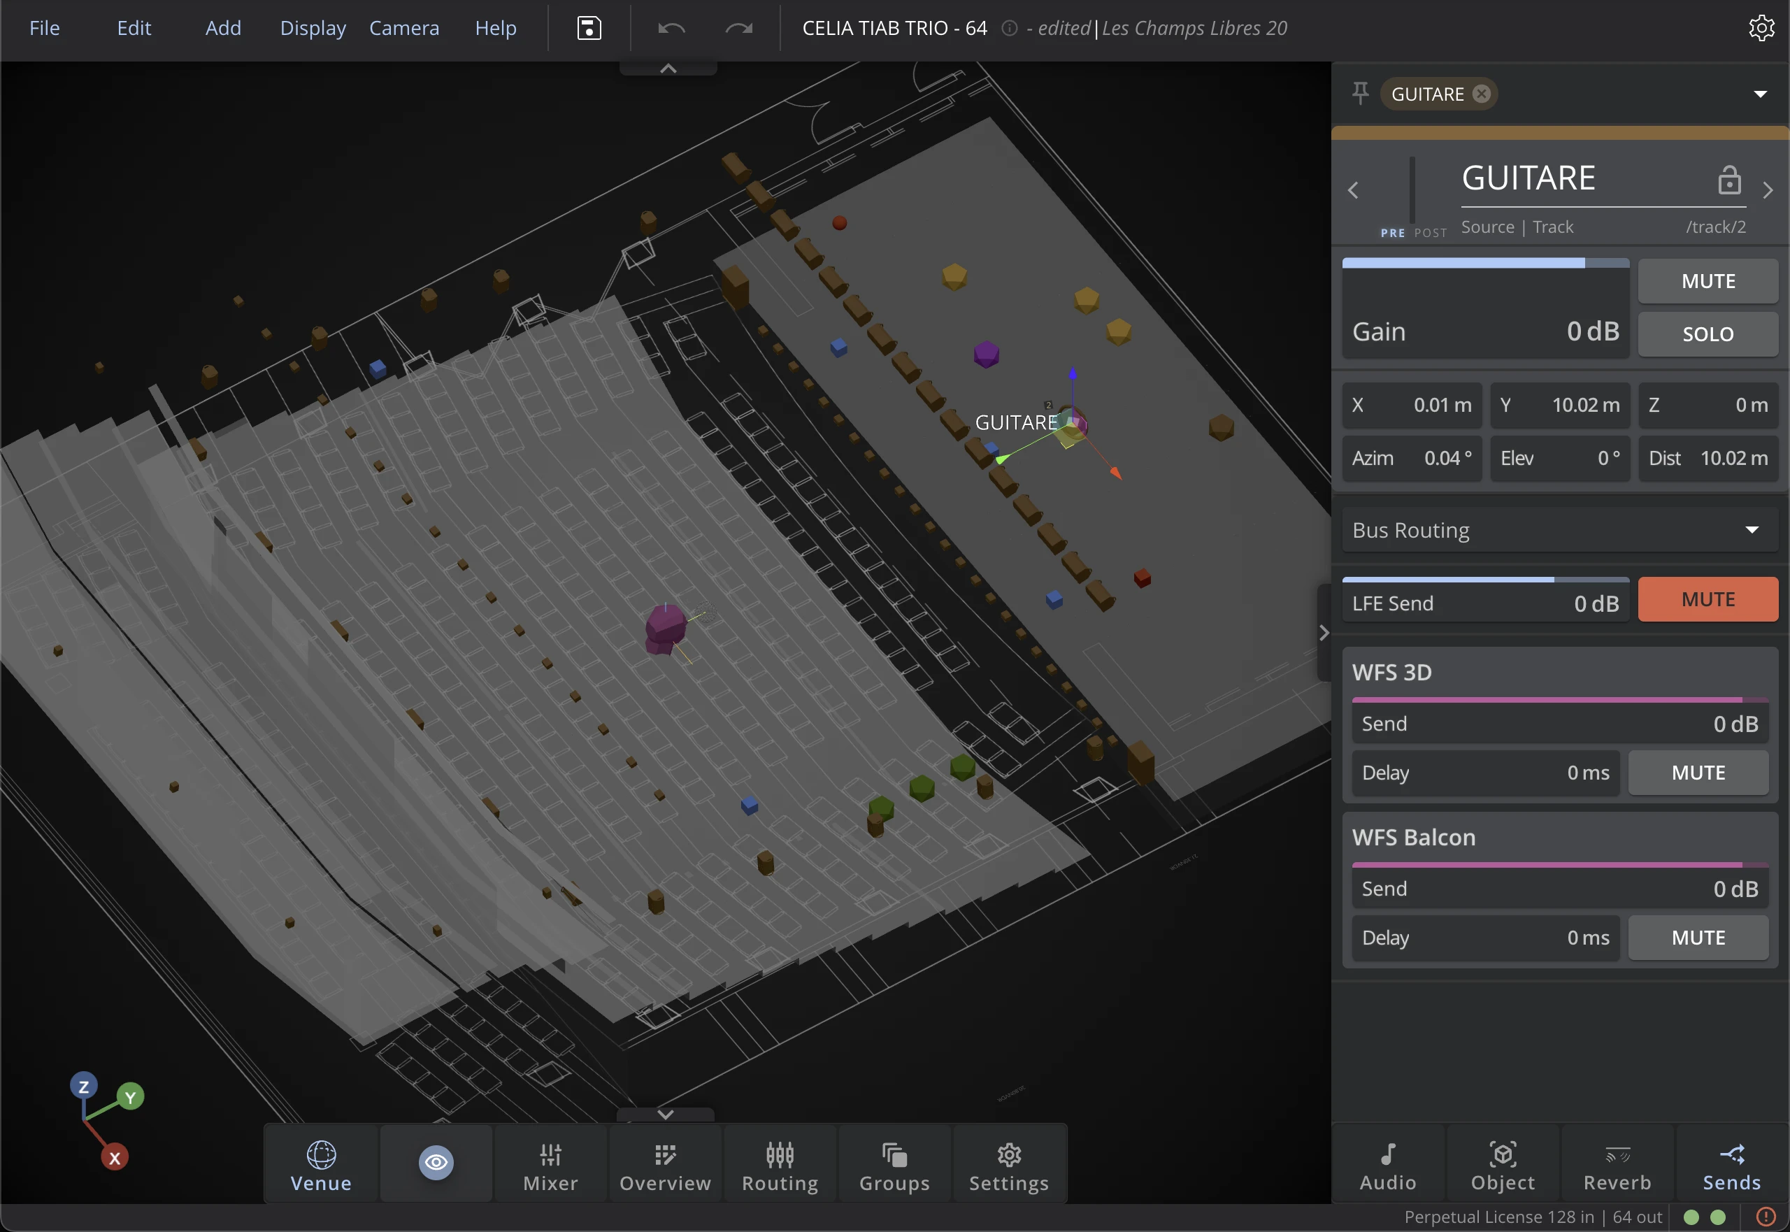Viewport: 1790px width, 1232px height.
Task: Click the Z position field
Action: click(x=1708, y=406)
